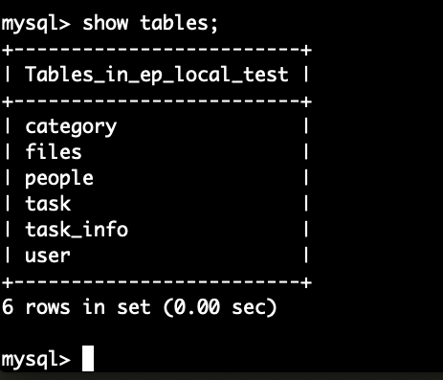Click the bottom 'mysql>' prompt
This screenshot has height=380, width=443.
click(x=35, y=361)
